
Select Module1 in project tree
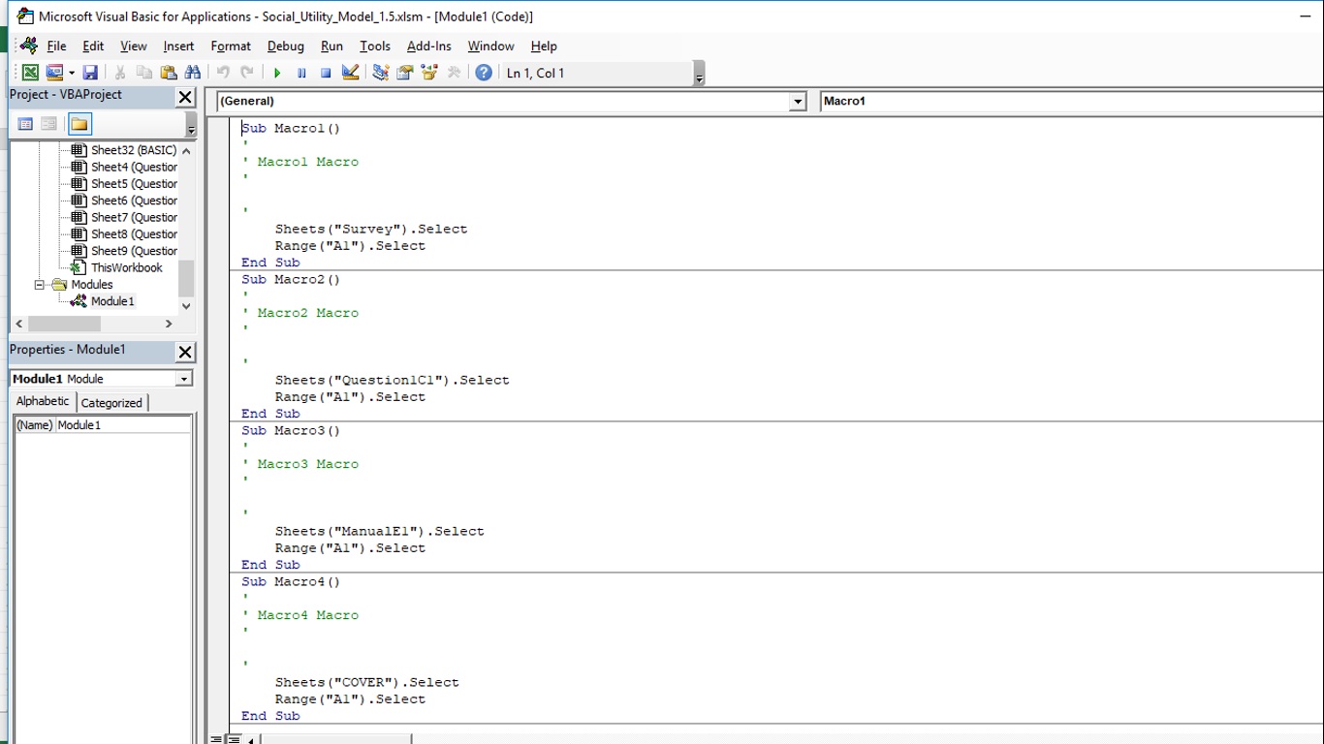[x=112, y=301]
